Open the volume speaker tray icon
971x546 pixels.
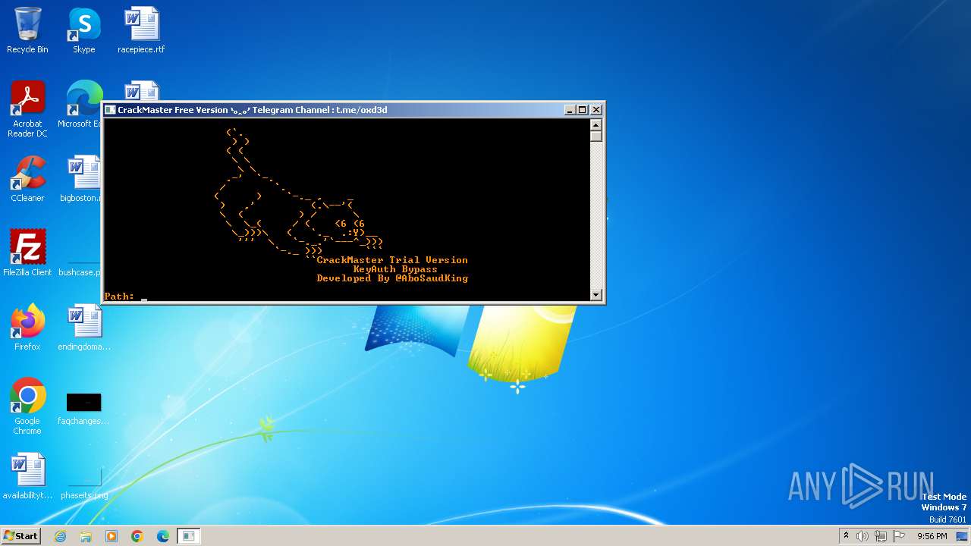[863, 536]
